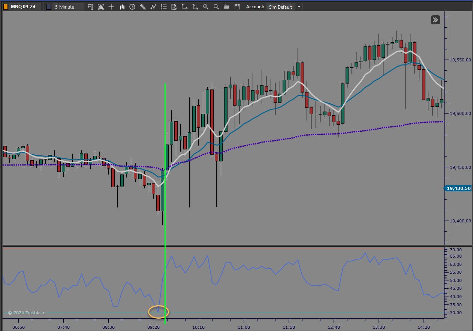This screenshot has height=331, width=473.
Task: Open a chart template folder icon
Action: pyautogui.click(x=226, y=7)
